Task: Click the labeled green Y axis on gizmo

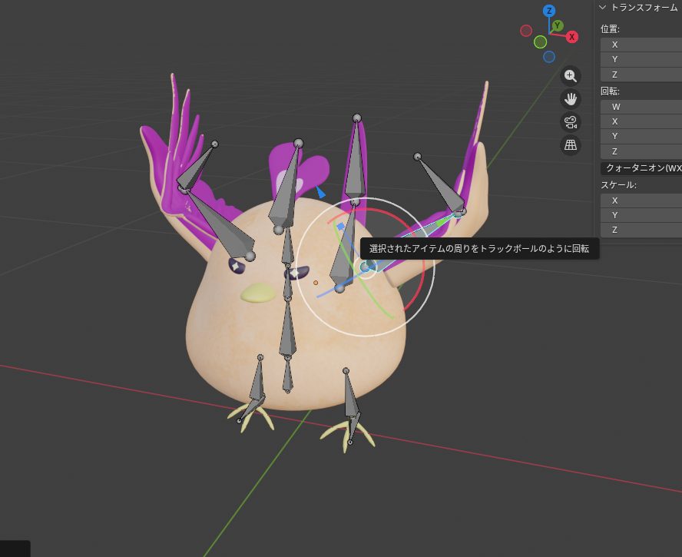Action: click(558, 26)
